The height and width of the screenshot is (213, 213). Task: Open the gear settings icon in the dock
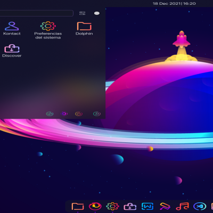pyautogui.click(x=112, y=207)
